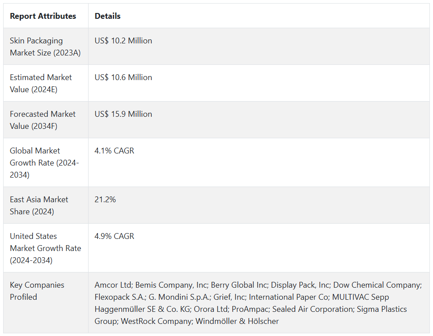Click Amcor Ltd in the companies list
Viewport: 433px width, 336px height.
pyautogui.click(x=113, y=285)
